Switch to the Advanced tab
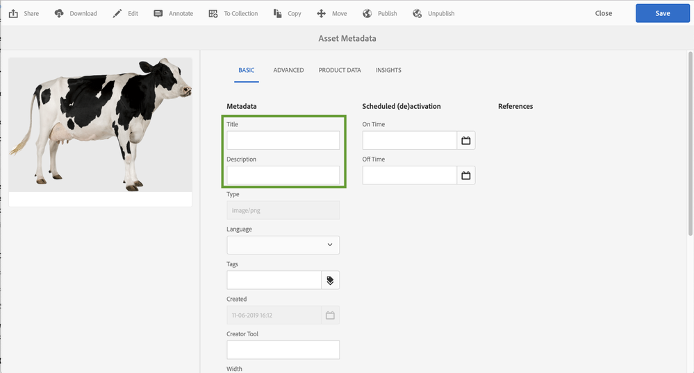The width and height of the screenshot is (694, 373). [288, 70]
